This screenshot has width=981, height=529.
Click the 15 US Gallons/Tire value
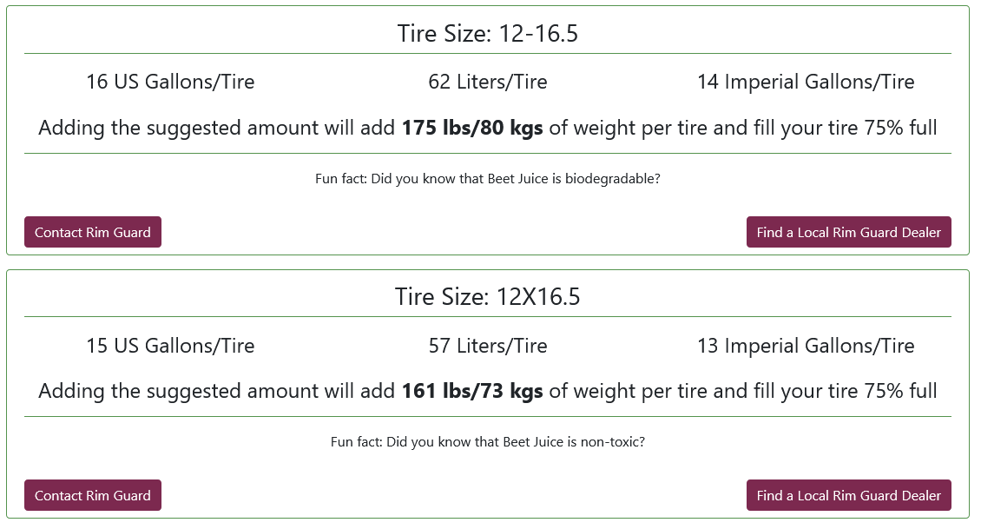pyautogui.click(x=170, y=346)
